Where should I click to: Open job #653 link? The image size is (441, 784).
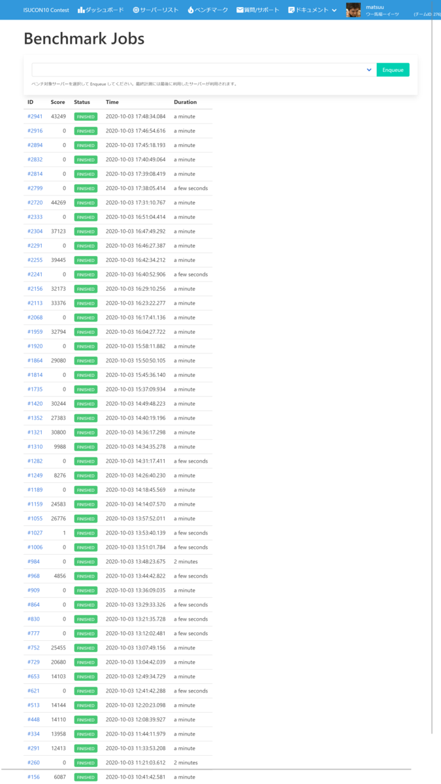pyautogui.click(x=33, y=677)
